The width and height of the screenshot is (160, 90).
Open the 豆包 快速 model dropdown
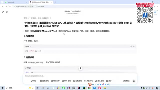click(x=126, y=81)
